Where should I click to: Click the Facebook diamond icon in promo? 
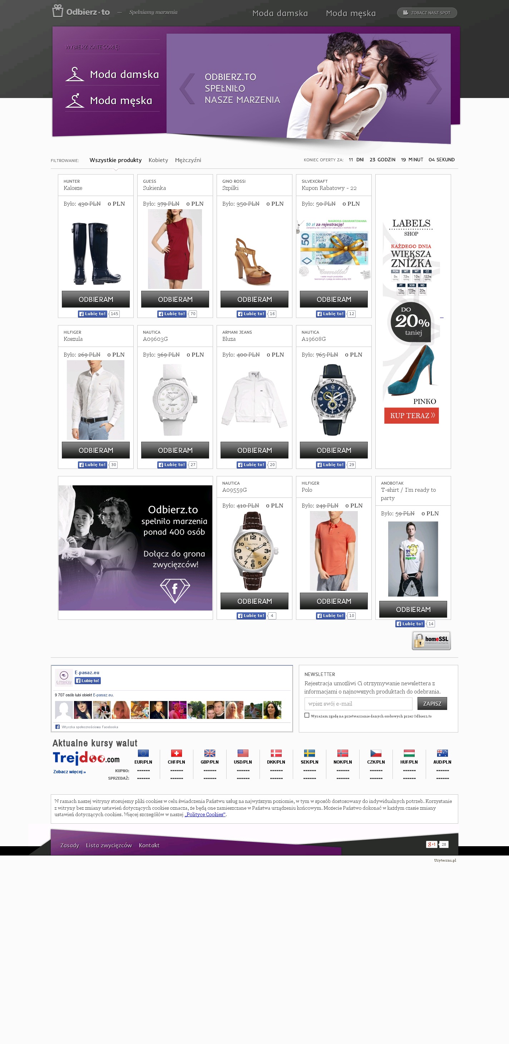pos(175,590)
